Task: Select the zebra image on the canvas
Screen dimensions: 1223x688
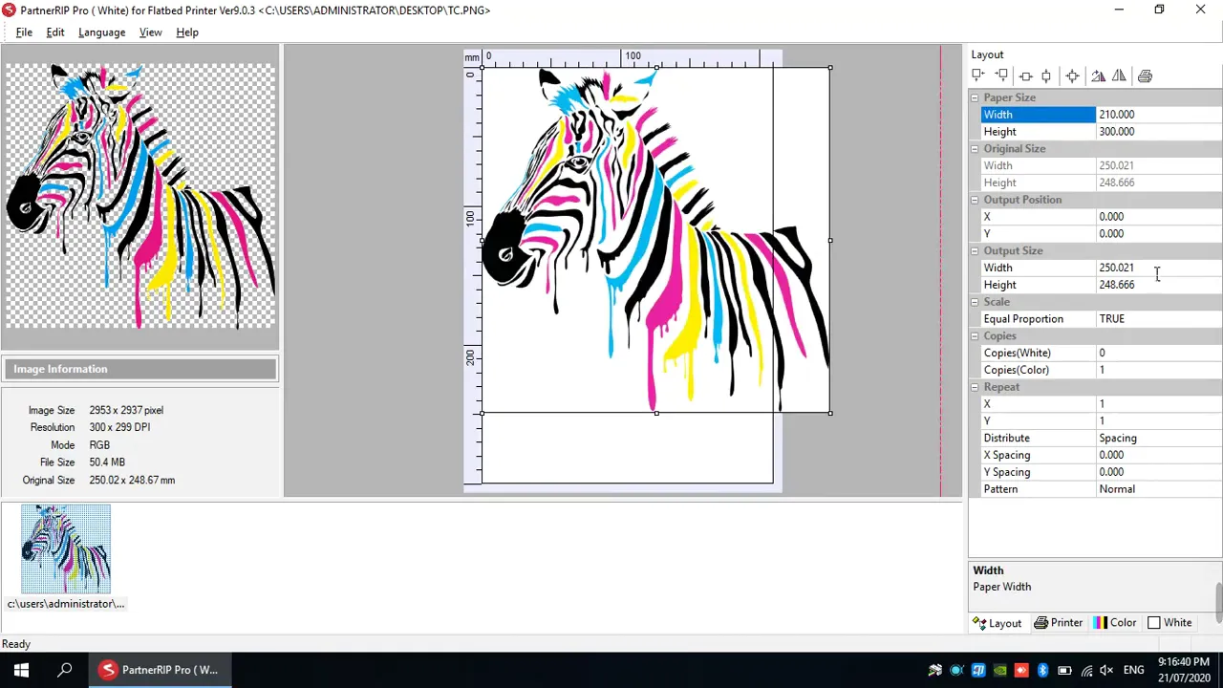Action: tap(656, 241)
